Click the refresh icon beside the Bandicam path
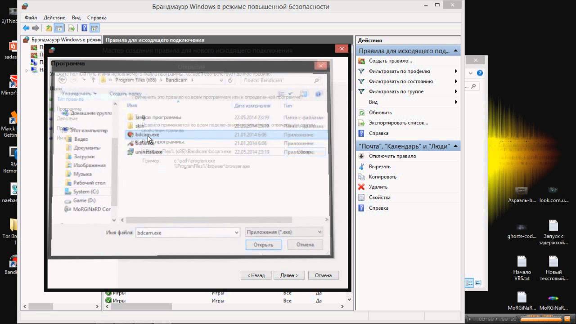Image resolution: width=576 pixels, height=324 pixels. pos(230,80)
